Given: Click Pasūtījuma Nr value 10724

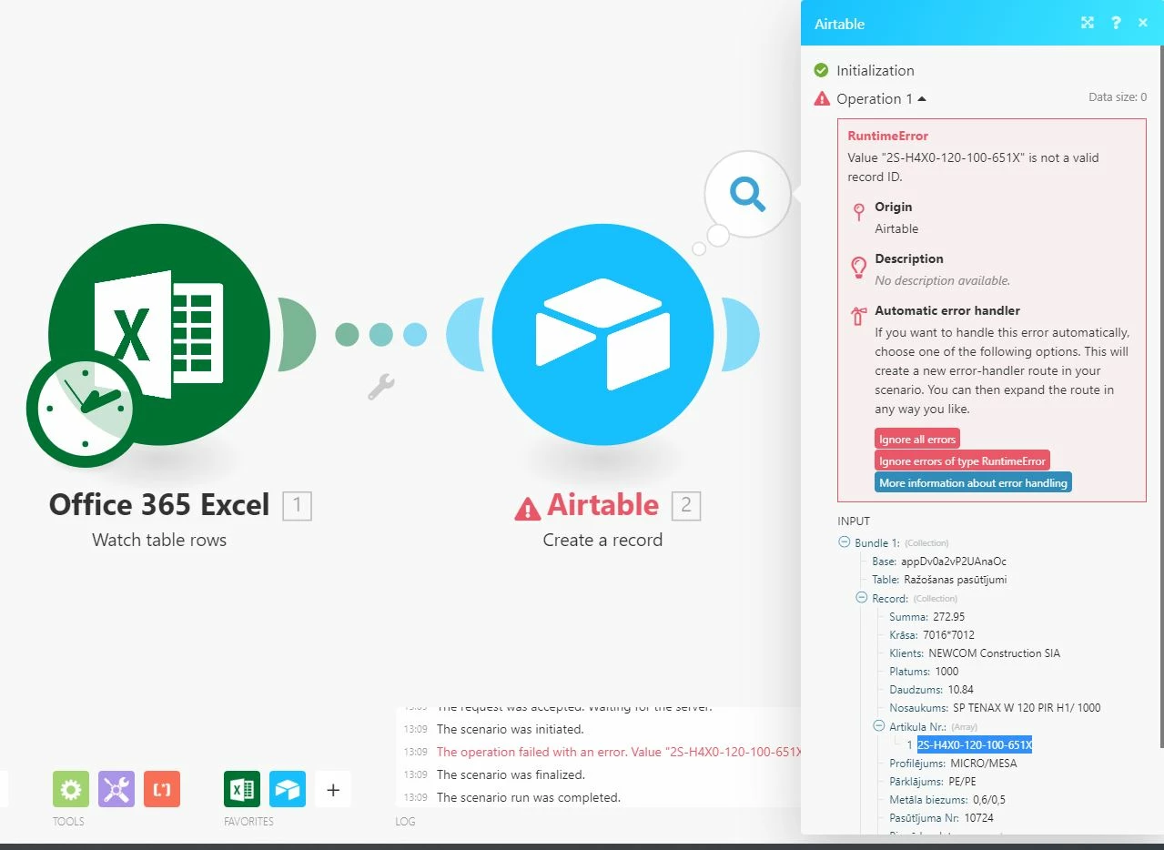Looking at the screenshot, I should tap(977, 818).
